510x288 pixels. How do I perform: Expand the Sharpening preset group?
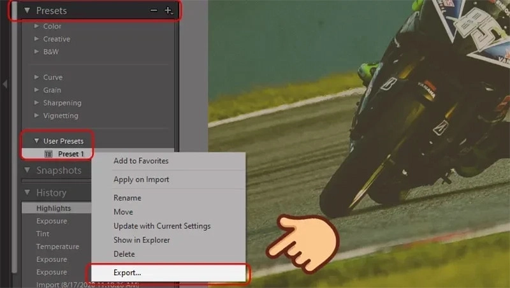pyautogui.click(x=36, y=103)
